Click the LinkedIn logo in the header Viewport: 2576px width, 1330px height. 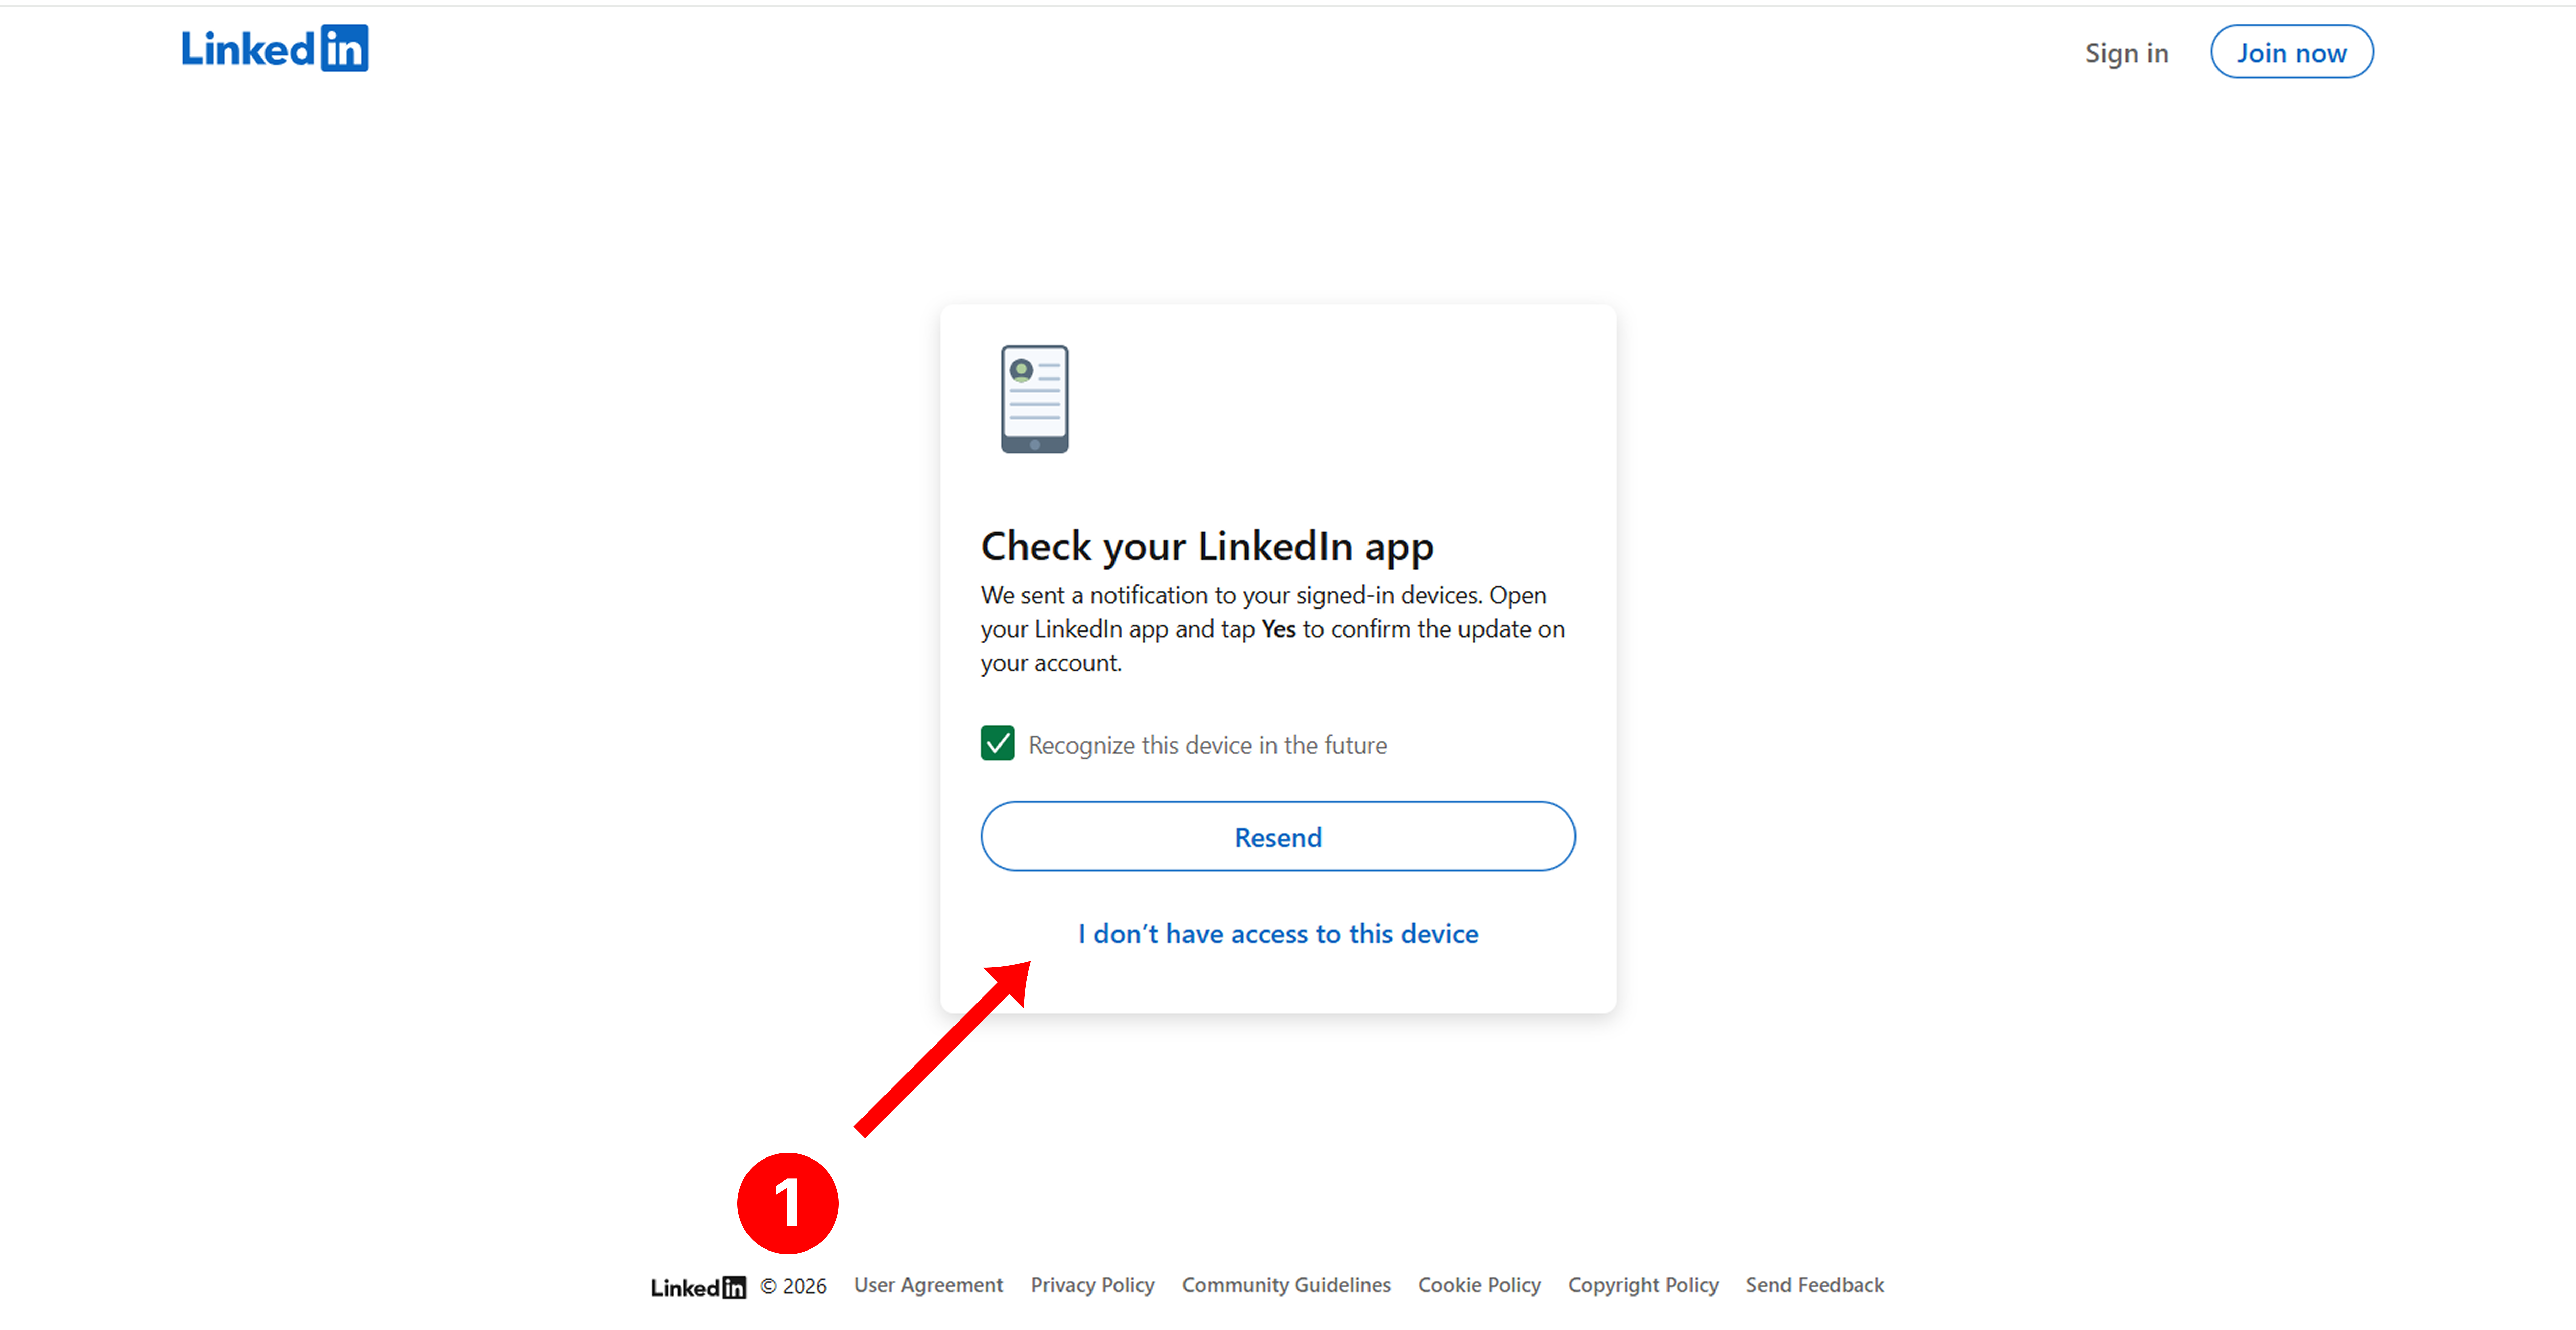(x=274, y=49)
